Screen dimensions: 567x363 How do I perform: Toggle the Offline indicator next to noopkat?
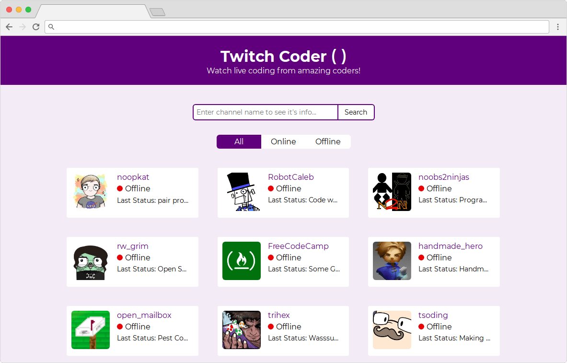(119, 188)
